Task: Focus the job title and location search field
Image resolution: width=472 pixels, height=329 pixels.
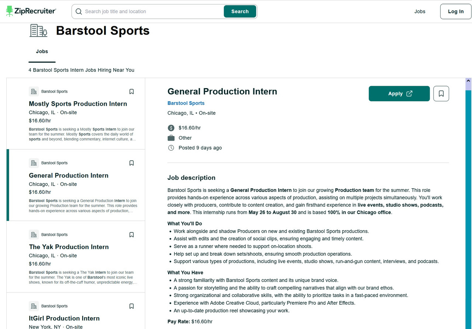Action: [153, 11]
